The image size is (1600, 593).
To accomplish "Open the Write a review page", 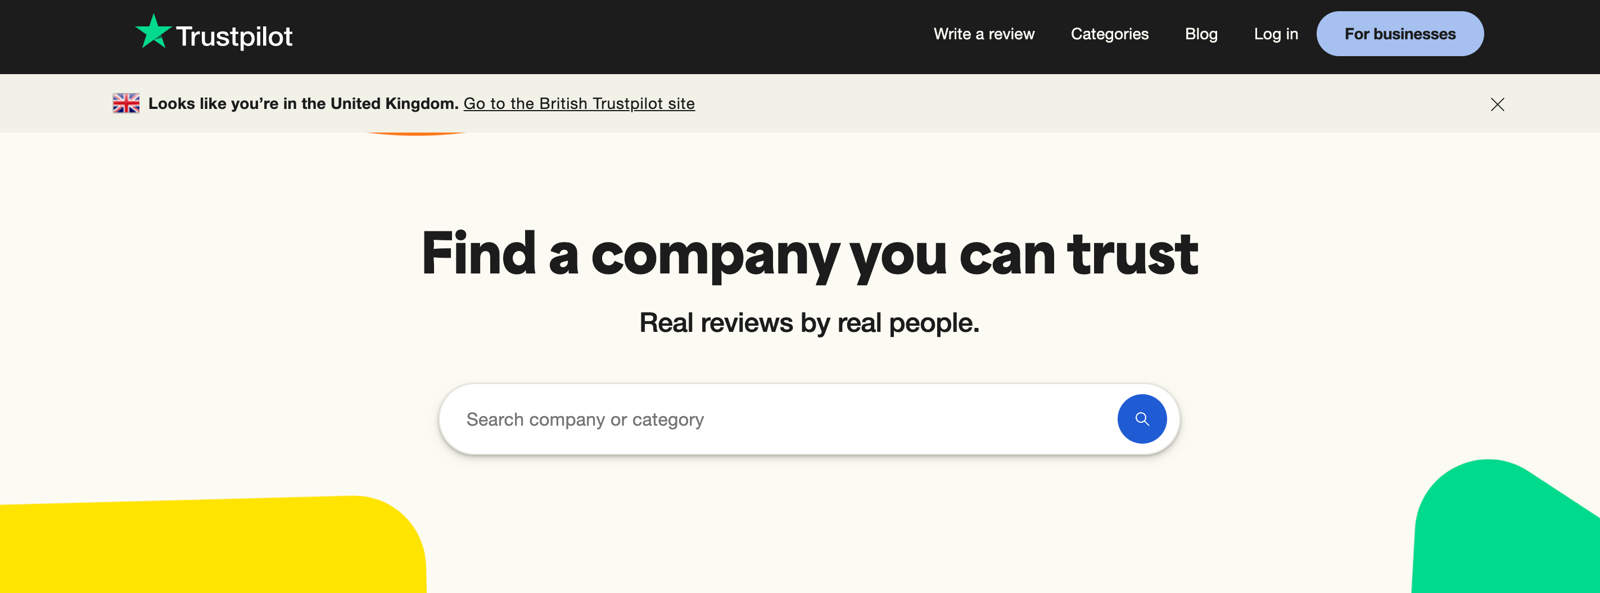I will [x=983, y=34].
